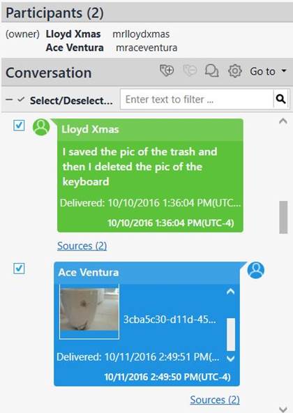Click Lloyd Xmas green avatar icon
Screen dimensions: 293x413
41,127
